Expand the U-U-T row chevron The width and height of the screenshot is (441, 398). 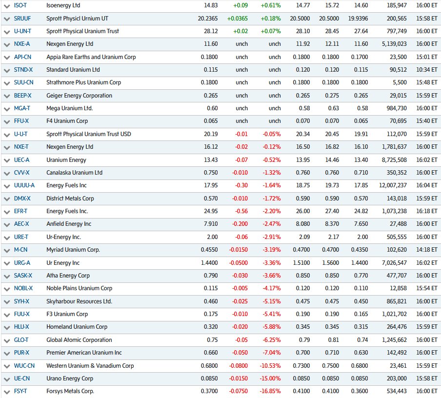7,135
